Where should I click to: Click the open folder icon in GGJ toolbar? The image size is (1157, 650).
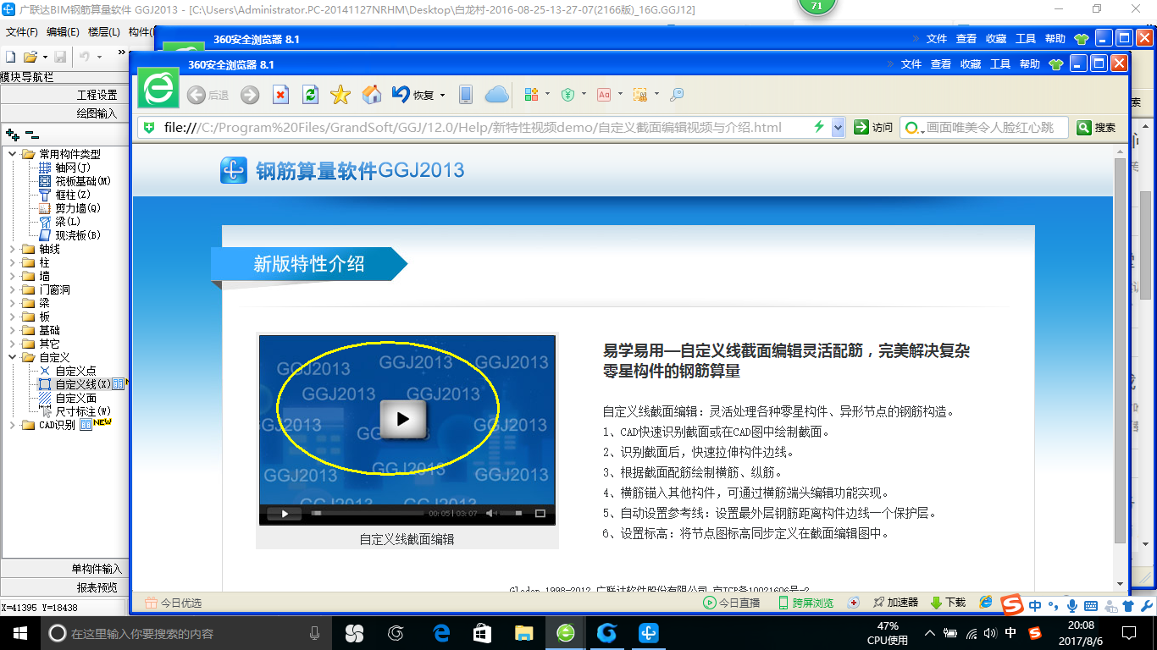[30, 57]
